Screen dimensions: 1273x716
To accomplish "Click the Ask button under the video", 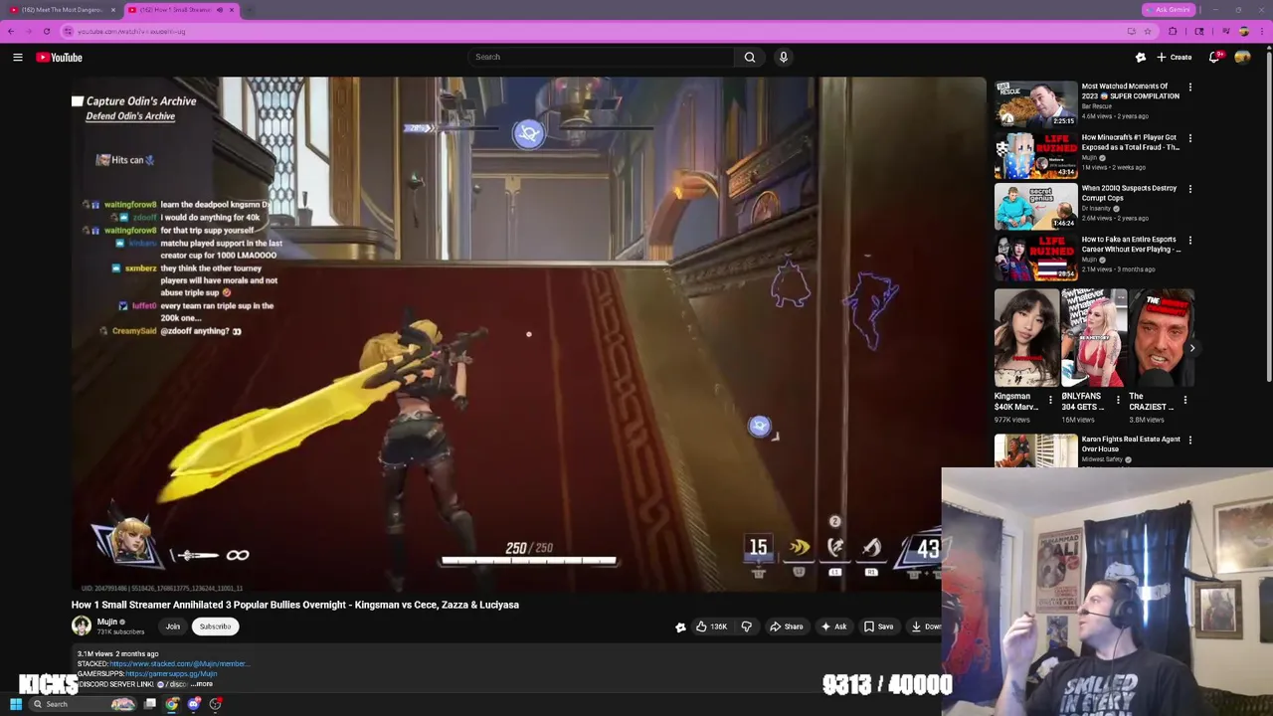I will (833, 626).
